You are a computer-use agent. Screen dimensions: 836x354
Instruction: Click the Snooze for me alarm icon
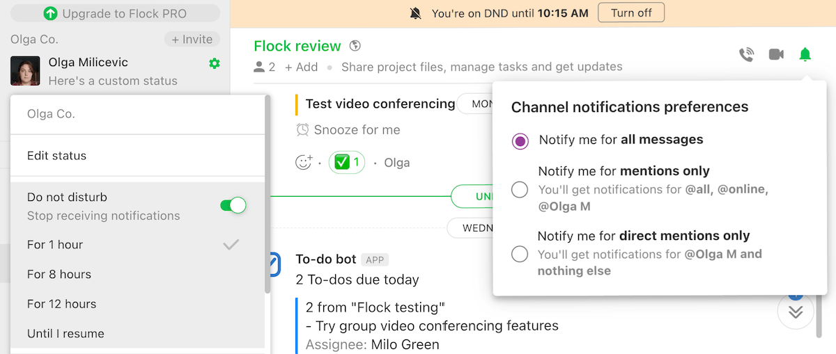(302, 130)
